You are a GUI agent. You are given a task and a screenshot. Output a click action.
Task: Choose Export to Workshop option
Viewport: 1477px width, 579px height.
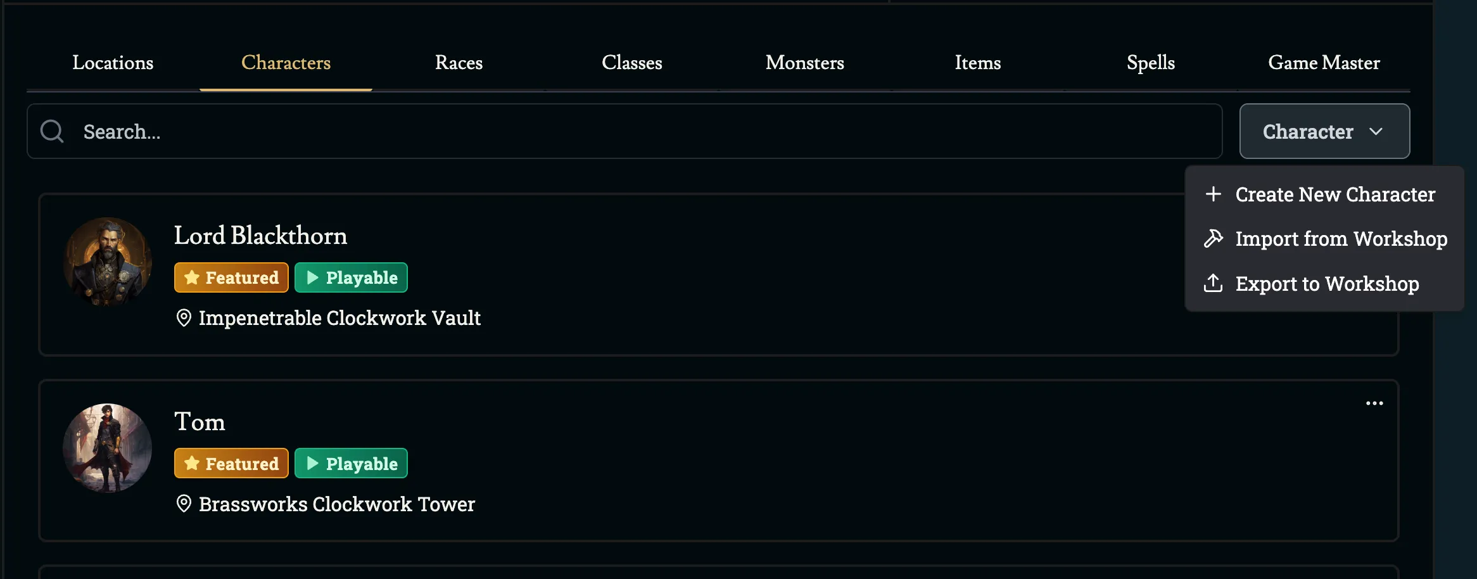pos(1327,284)
